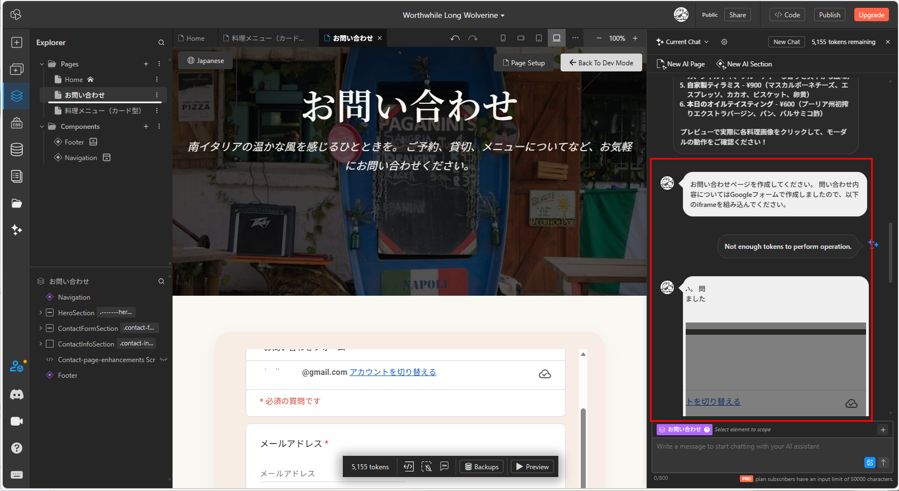Image resolution: width=899 pixels, height=491 pixels.
Task: Close the お問い合わせ tab
Action: point(380,38)
